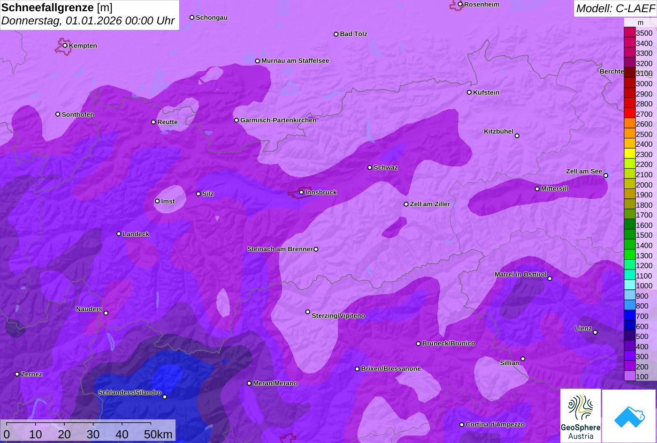Click the Cortina d'Ampezzo label
This screenshot has height=443, width=657.
(x=495, y=425)
